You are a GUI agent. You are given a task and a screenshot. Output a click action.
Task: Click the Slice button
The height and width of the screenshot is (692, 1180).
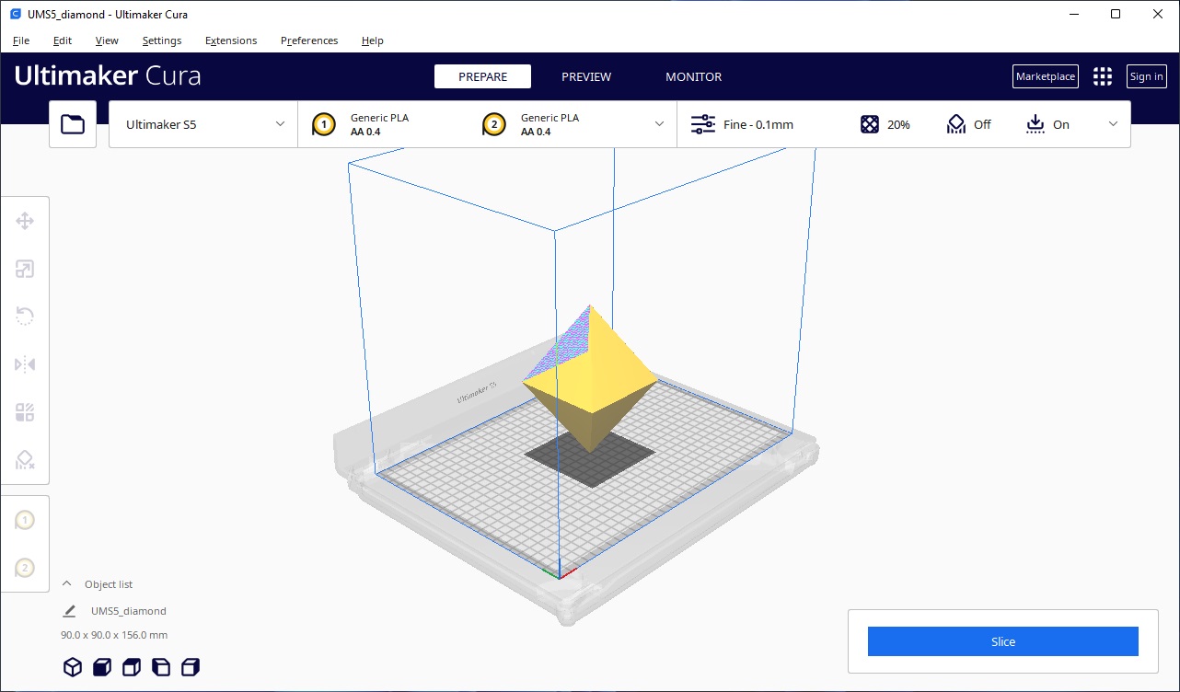click(x=1003, y=641)
